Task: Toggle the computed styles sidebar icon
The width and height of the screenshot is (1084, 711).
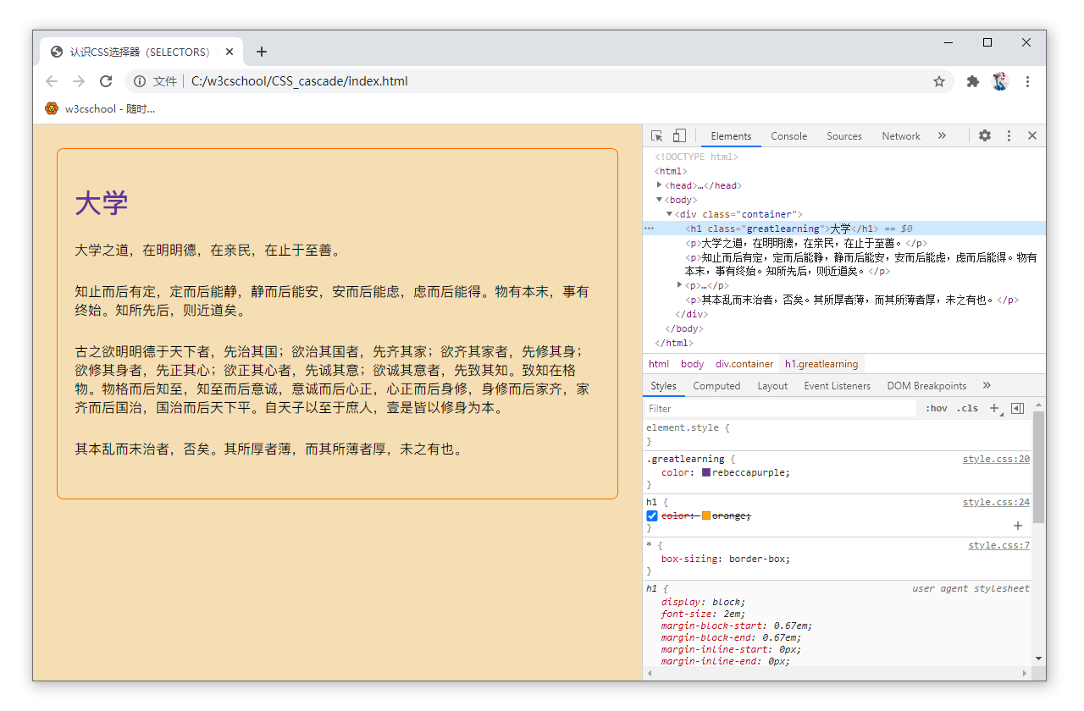Action: tap(1017, 408)
